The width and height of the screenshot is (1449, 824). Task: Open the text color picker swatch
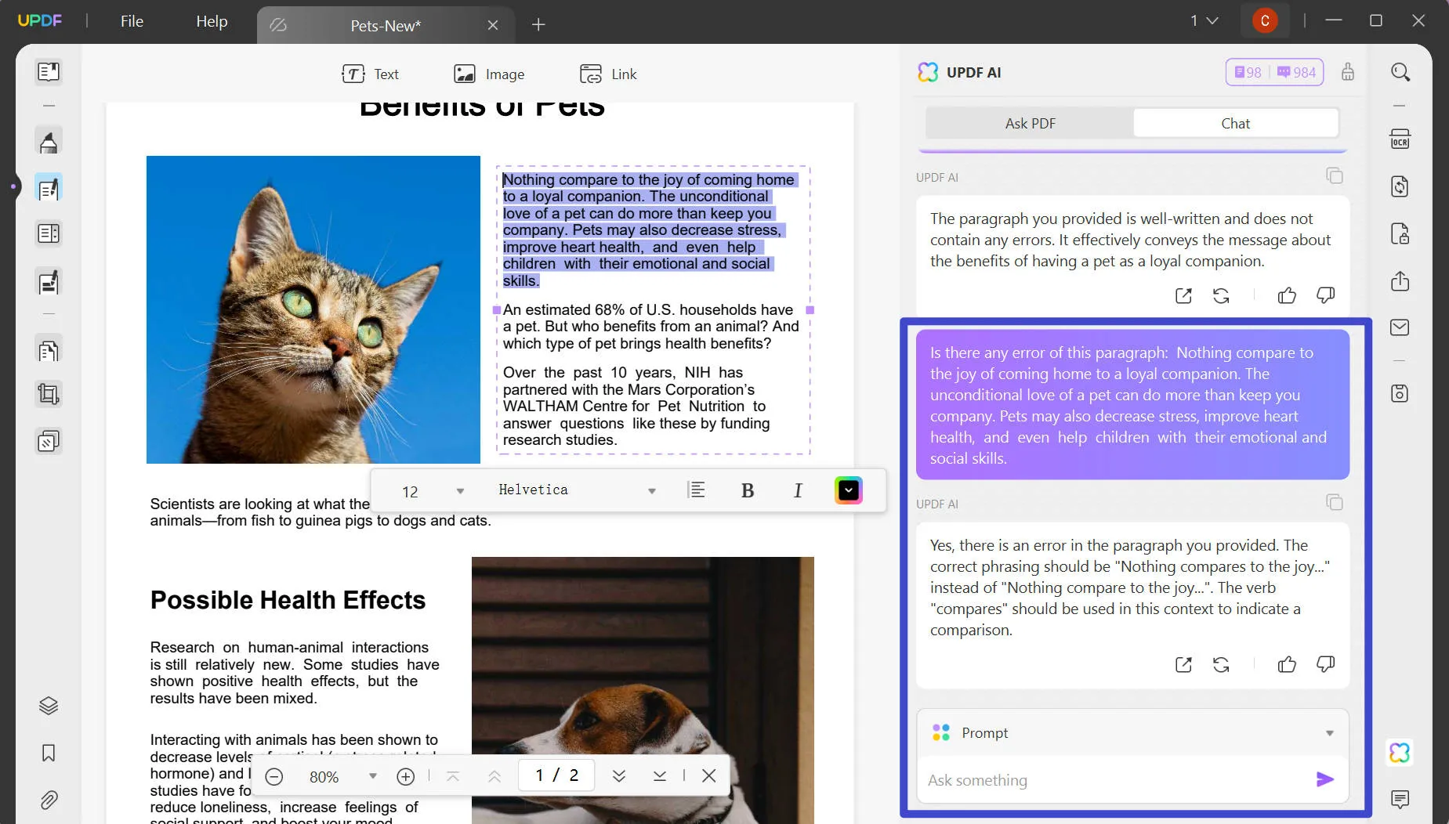pyautogui.click(x=849, y=490)
